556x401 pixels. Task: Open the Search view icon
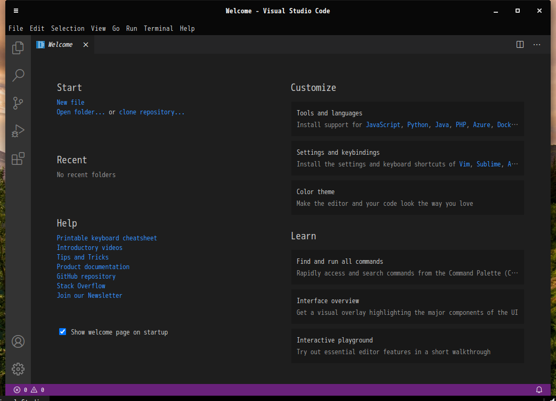tap(18, 76)
